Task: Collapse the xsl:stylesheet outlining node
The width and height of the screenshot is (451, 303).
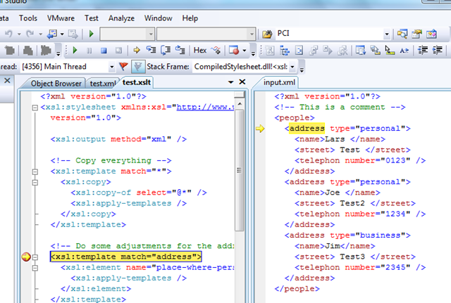Action: [35, 108]
